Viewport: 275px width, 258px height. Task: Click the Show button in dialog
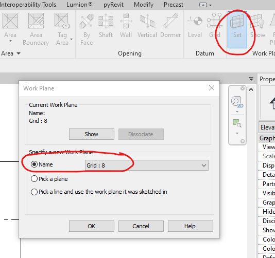tap(92, 134)
